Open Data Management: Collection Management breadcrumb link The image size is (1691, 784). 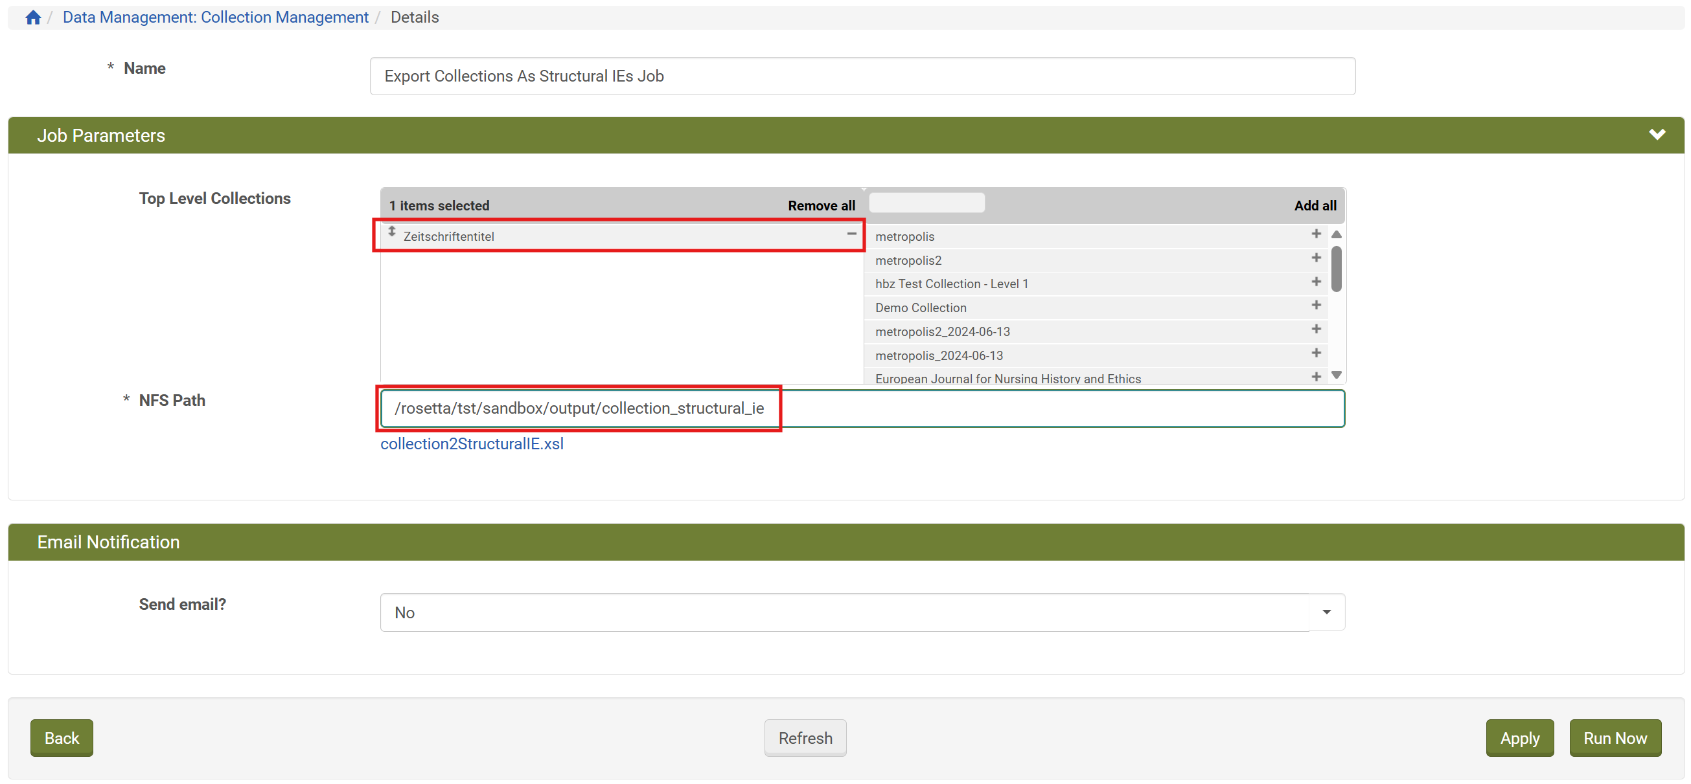215,17
